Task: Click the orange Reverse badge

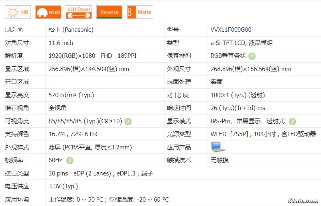Action: coord(109,12)
